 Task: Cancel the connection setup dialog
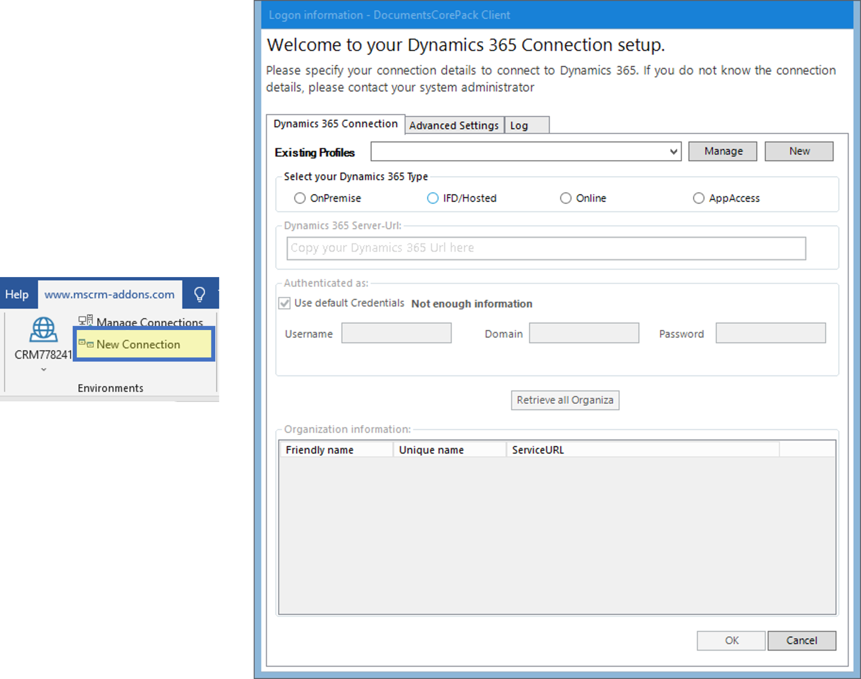click(801, 640)
